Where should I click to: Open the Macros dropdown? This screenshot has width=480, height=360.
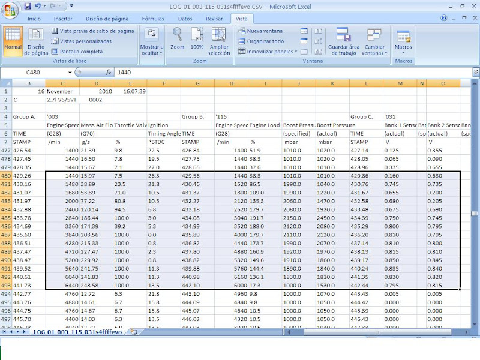[x=403, y=41]
